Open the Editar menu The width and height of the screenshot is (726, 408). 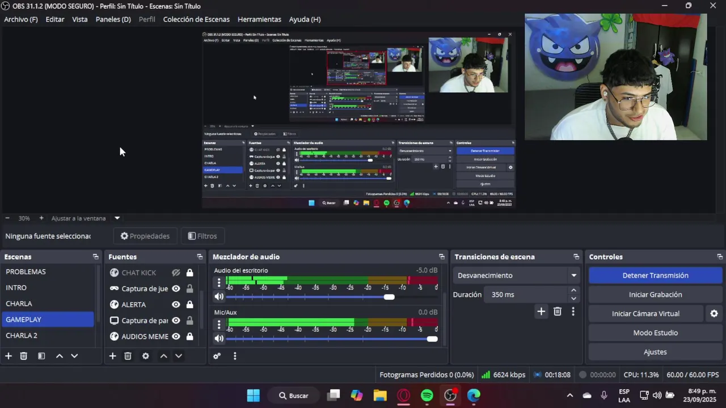click(x=55, y=19)
